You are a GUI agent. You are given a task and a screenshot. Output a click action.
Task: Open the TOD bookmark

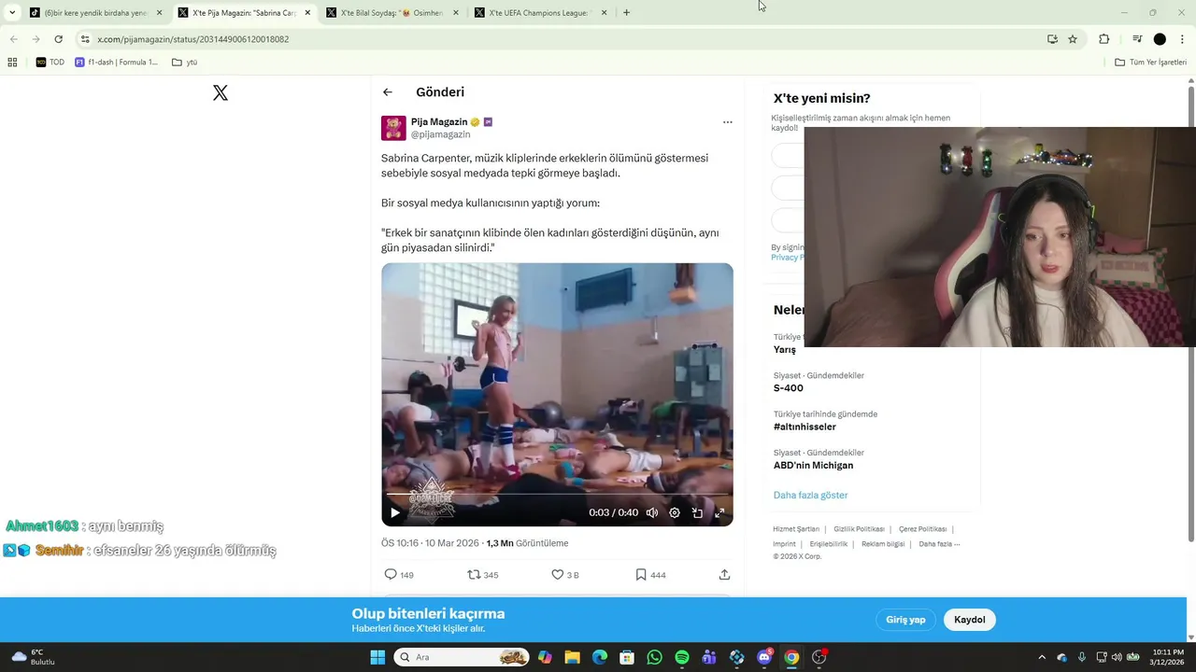click(x=50, y=63)
